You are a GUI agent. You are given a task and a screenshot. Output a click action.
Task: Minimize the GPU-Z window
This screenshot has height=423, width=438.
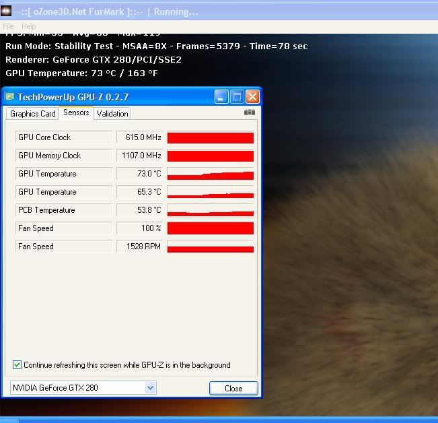[221, 97]
